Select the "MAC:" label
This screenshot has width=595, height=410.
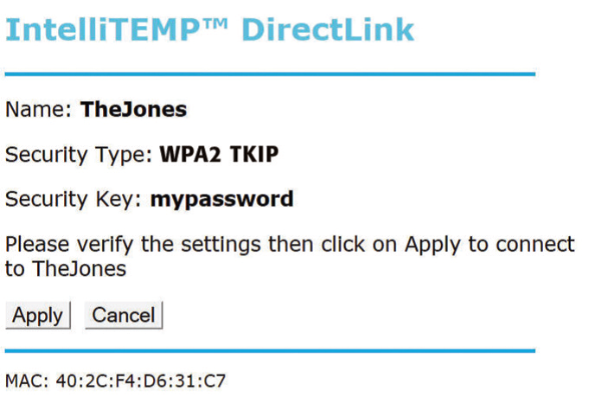pyautogui.click(x=27, y=381)
